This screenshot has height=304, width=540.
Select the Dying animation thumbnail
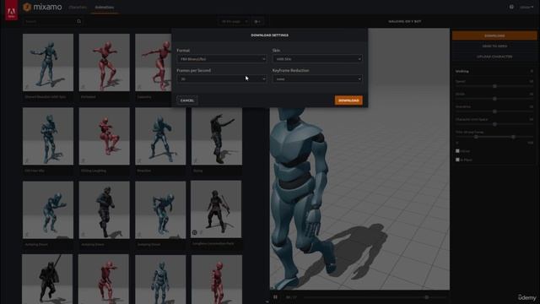pos(217,136)
